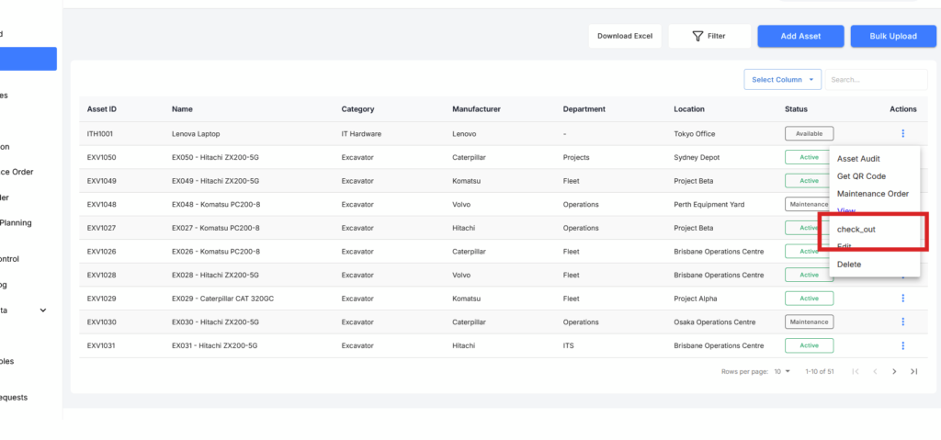Image resolution: width=941 pixels, height=440 pixels.
Task: Click the Osaka Operations Centre location cell
Action: [716, 322]
